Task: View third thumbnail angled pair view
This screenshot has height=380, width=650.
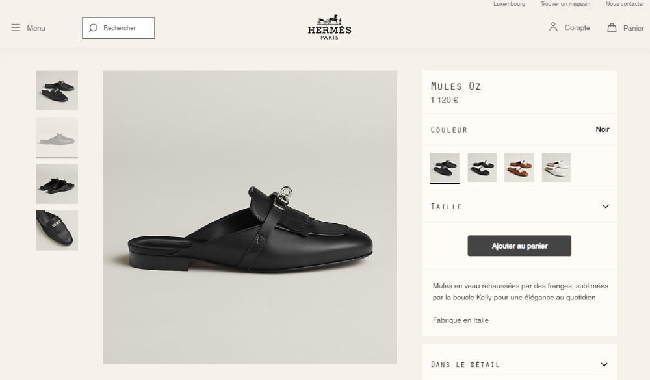Action: pyautogui.click(x=57, y=184)
